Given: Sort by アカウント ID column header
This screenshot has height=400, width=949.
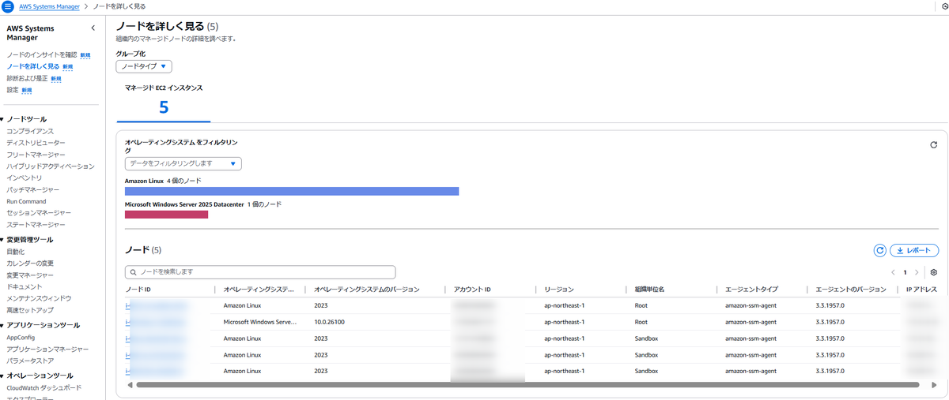Looking at the screenshot, I should 473,290.
